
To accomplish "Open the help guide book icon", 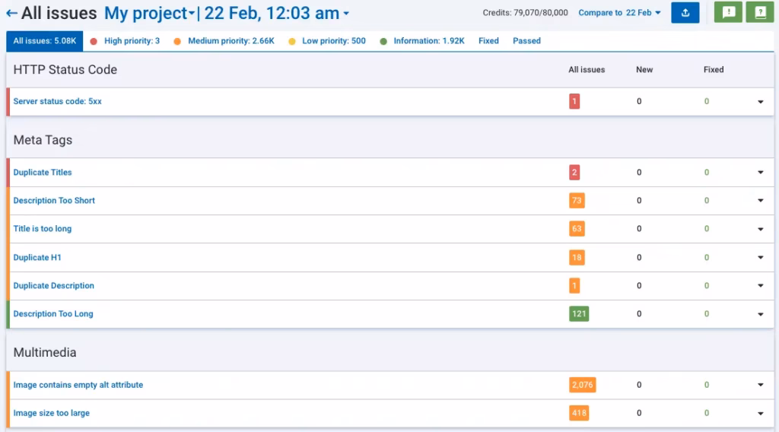I will (759, 13).
